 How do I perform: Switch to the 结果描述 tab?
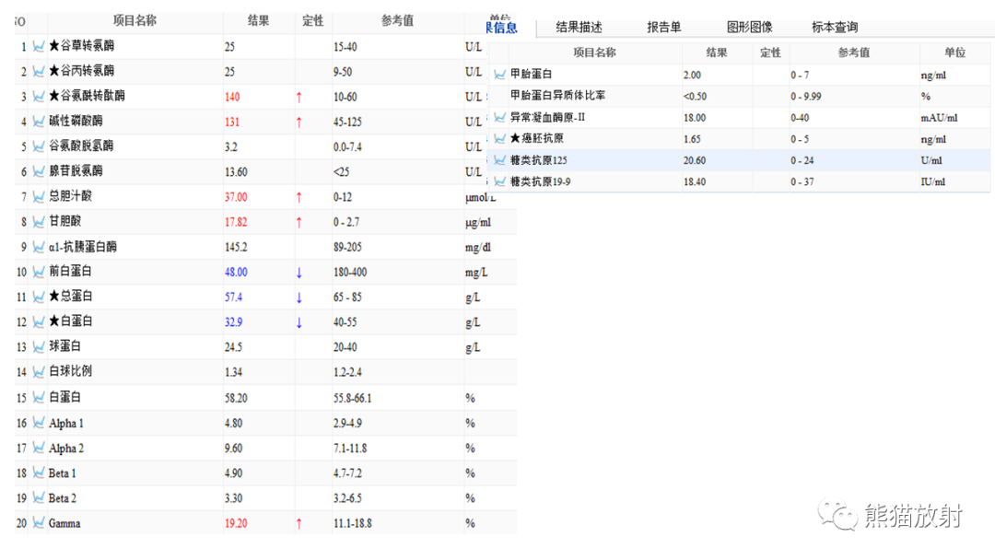pyautogui.click(x=579, y=28)
